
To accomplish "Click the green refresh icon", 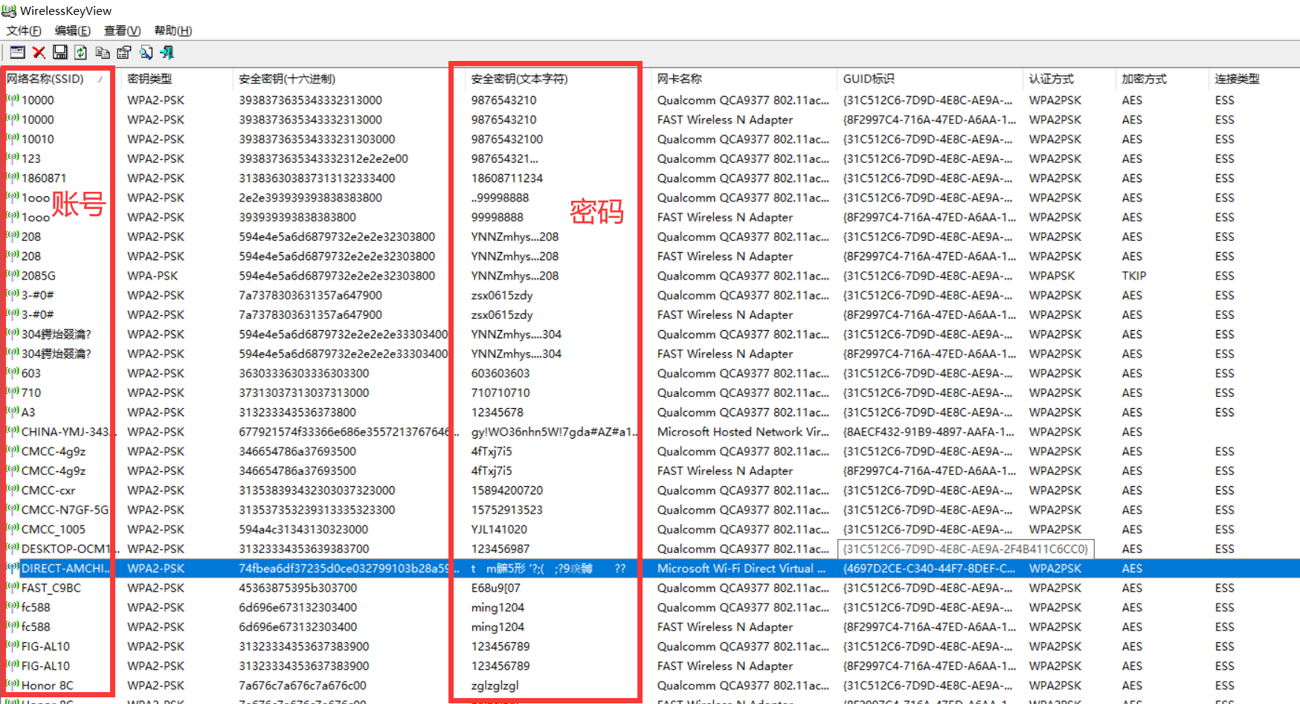I will tap(81, 52).
